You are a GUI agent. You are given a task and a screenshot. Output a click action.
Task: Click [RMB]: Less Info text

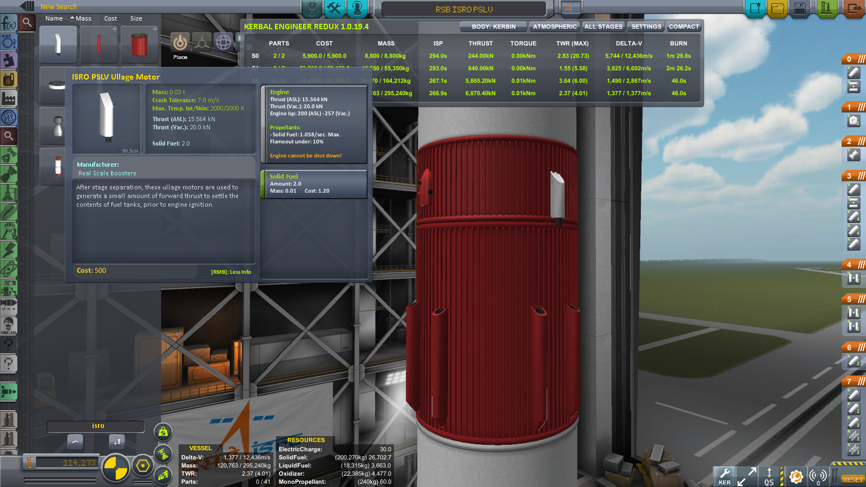tap(231, 272)
